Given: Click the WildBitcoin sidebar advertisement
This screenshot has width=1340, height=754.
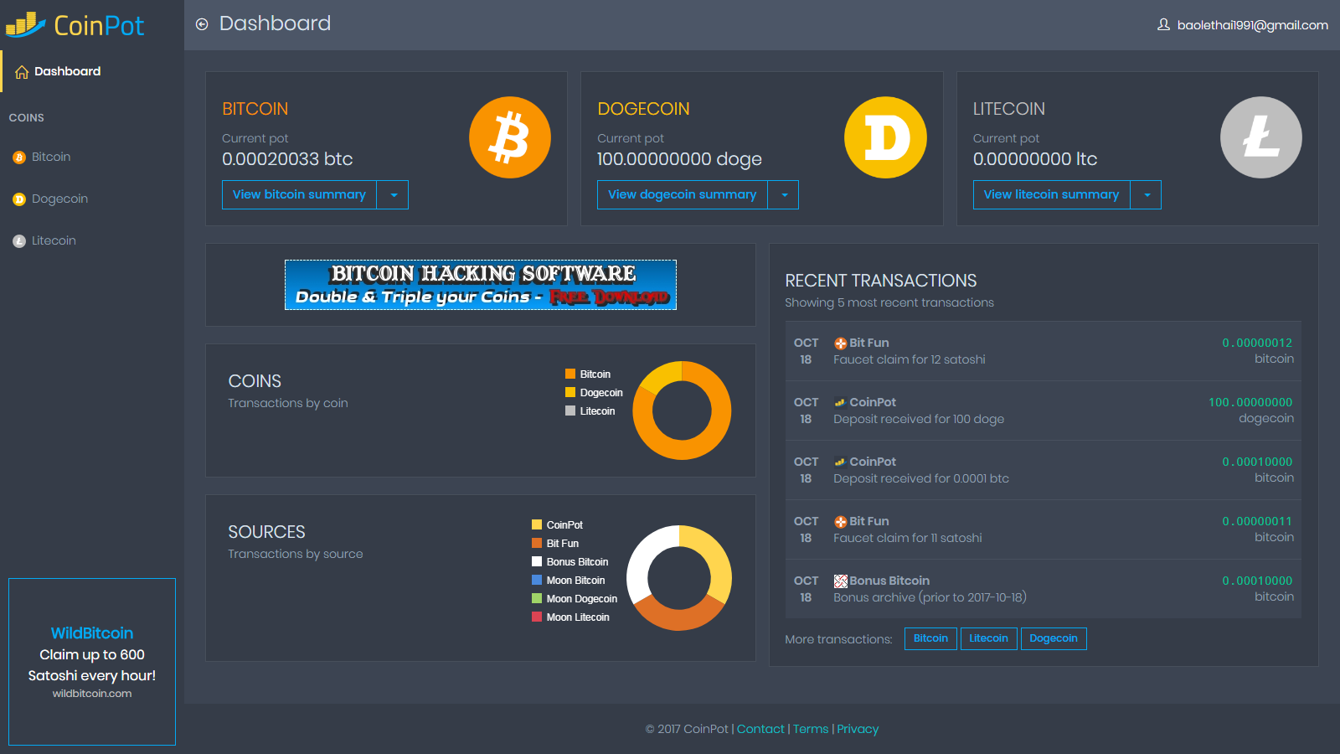Looking at the screenshot, I should pyautogui.click(x=92, y=662).
